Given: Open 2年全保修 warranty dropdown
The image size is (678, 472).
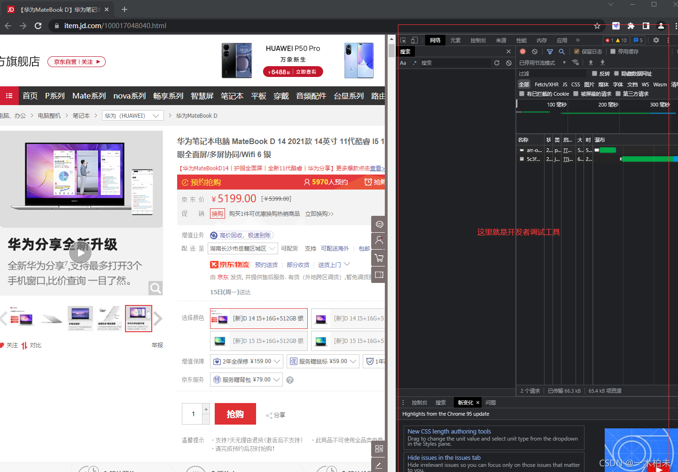Looking at the screenshot, I should click(x=247, y=361).
